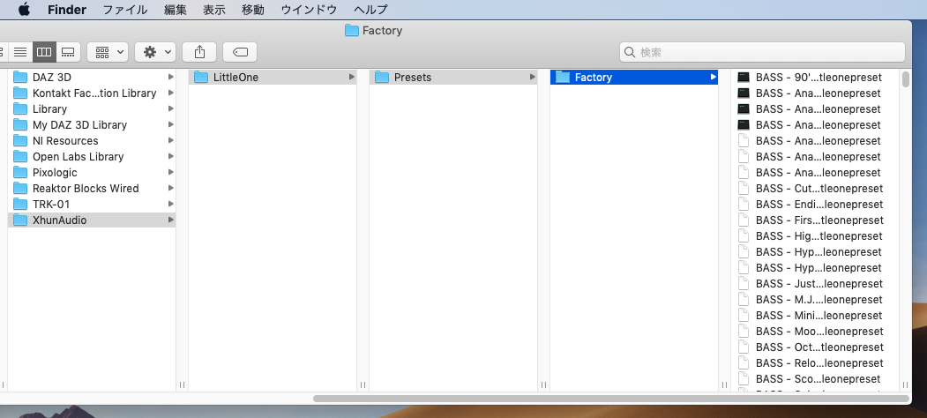
Task: Open the ファイル menu
Action: click(125, 10)
